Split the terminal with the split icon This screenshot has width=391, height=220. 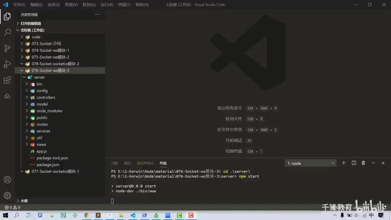click(x=354, y=163)
